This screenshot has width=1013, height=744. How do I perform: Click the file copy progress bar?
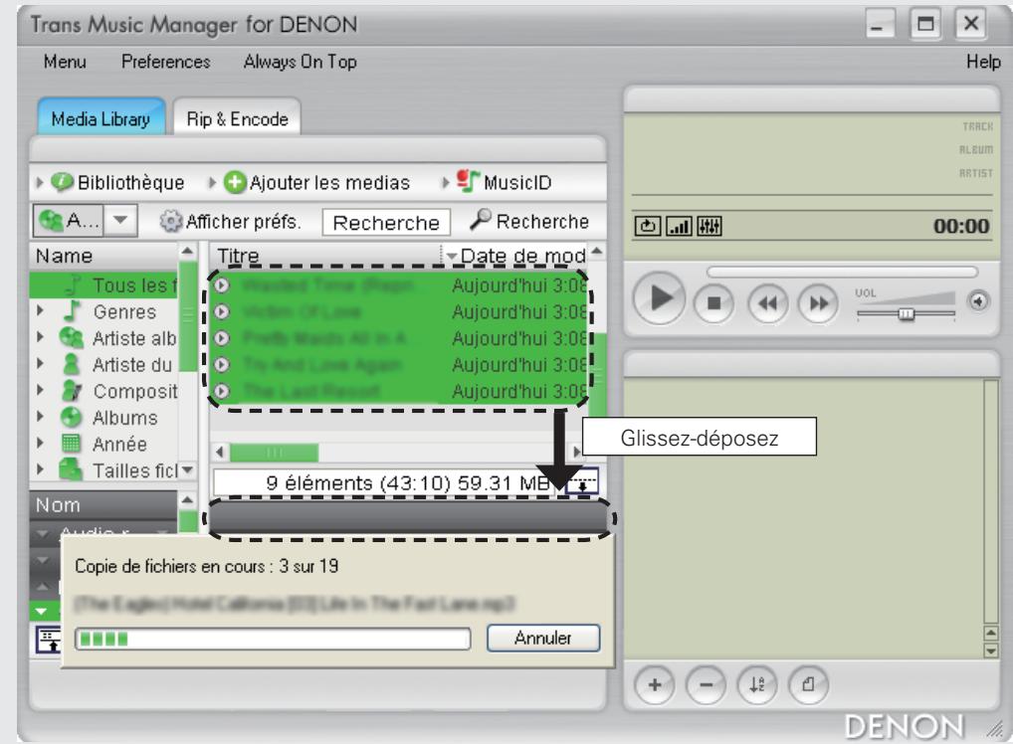tap(273, 639)
